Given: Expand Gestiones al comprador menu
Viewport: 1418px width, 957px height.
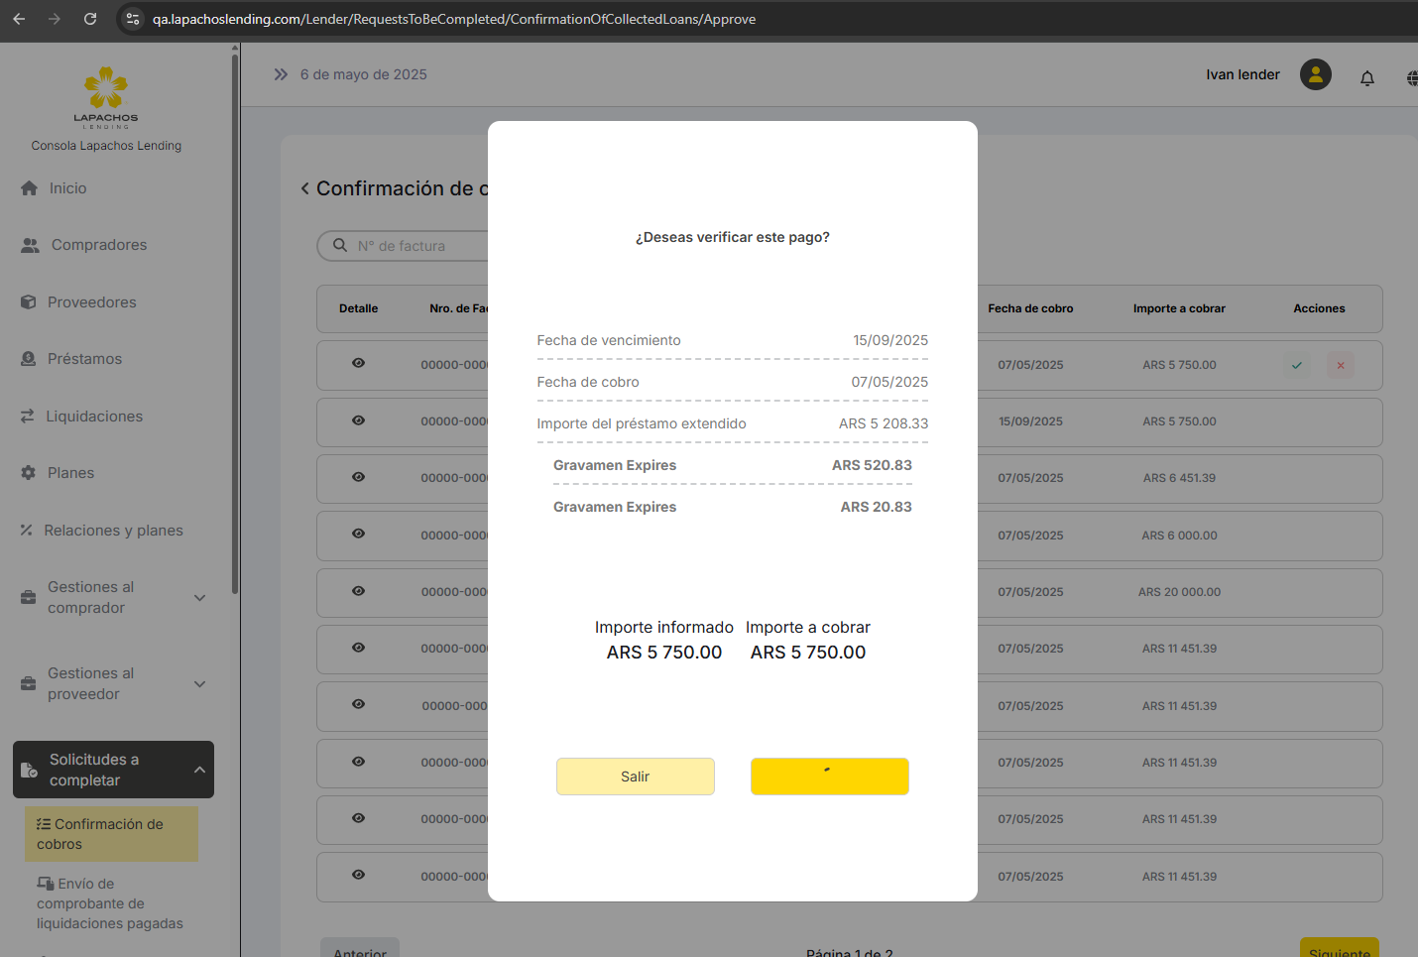Looking at the screenshot, I should click(x=199, y=598).
